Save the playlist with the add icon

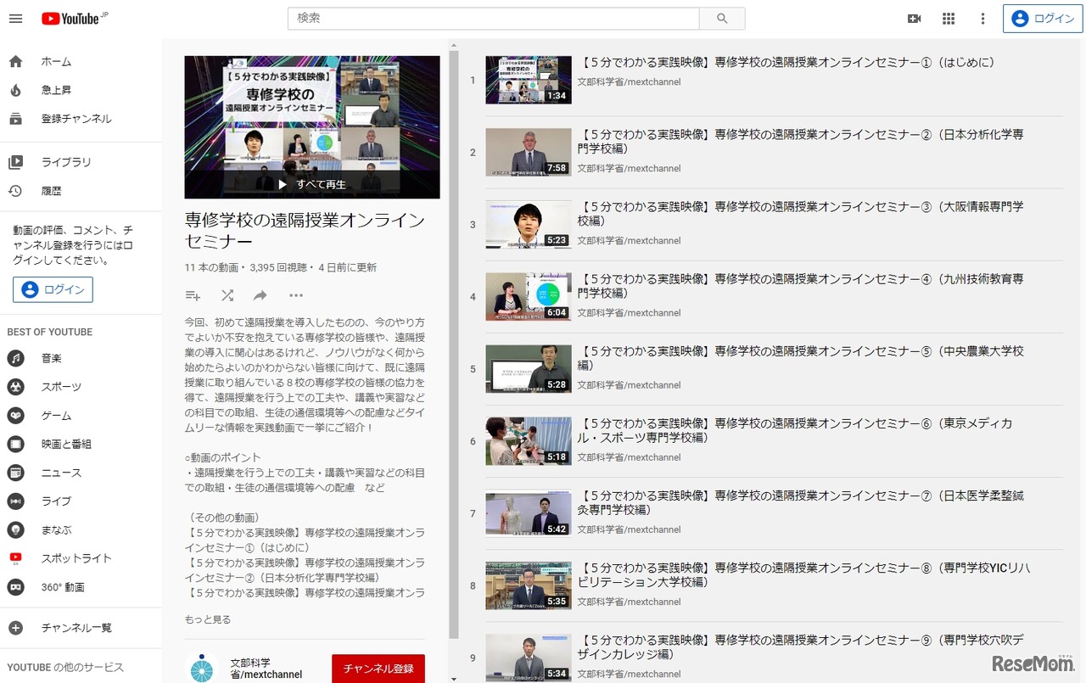(x=193, y=294)
